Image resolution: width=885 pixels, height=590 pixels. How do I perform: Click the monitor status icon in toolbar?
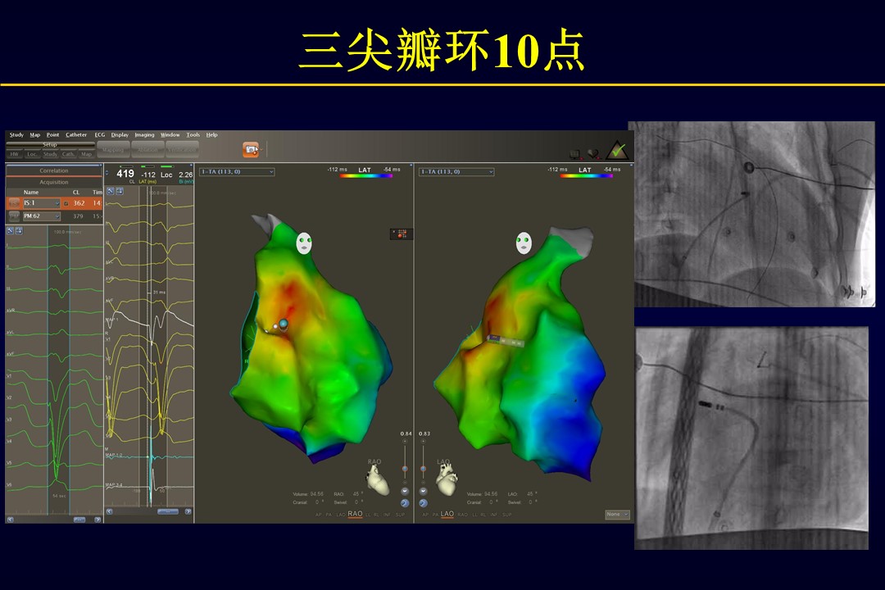point(575,153)
